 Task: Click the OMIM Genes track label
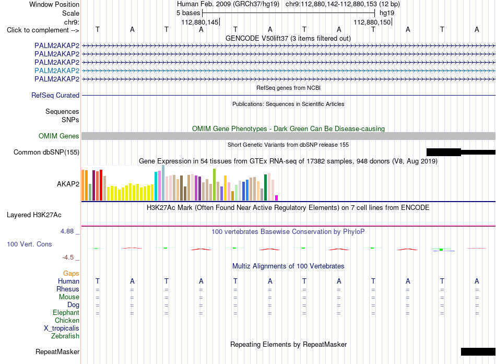pos(59,136)
